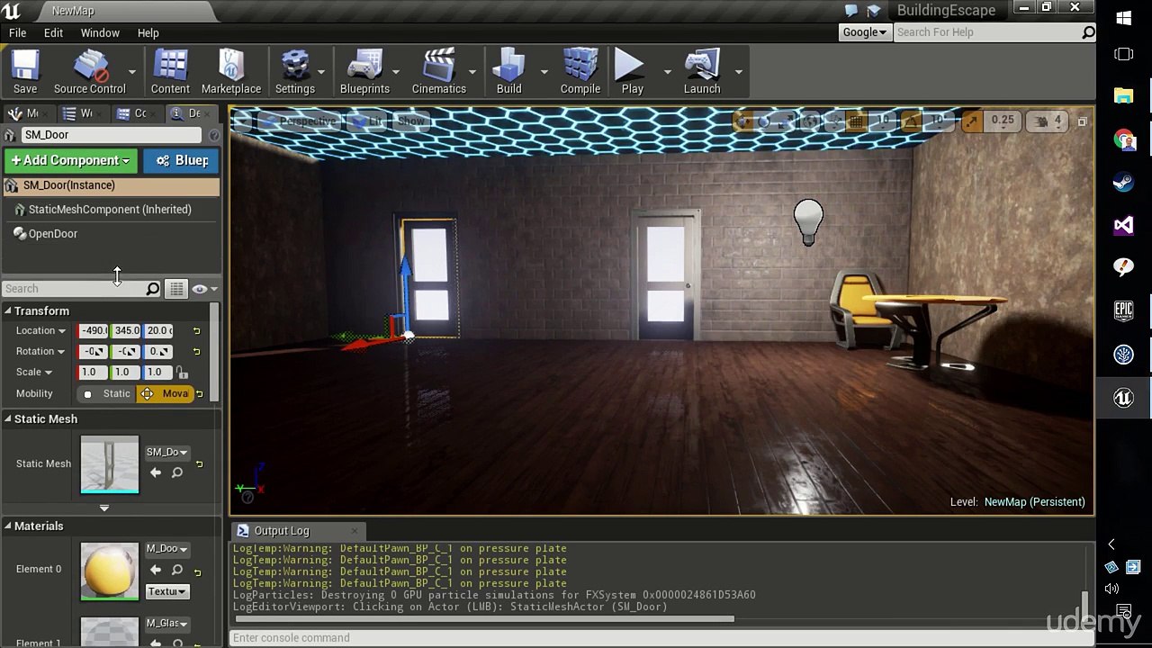The image size is (1152, 648).
Task: Open the Window menu
Action: coord(100,32)
